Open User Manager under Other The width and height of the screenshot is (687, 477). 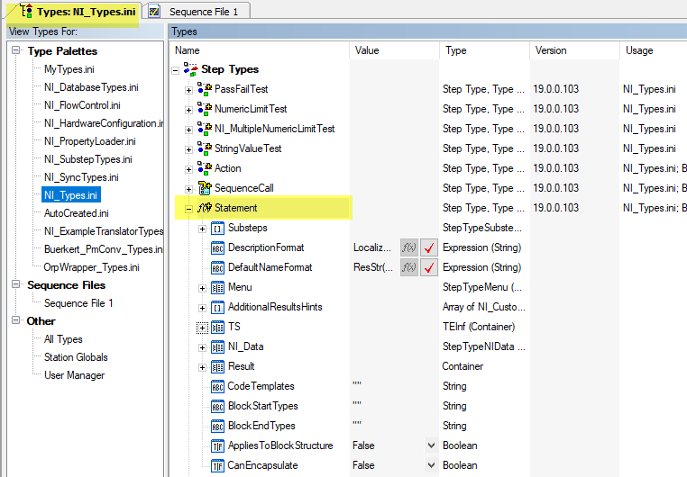(74, 375)
